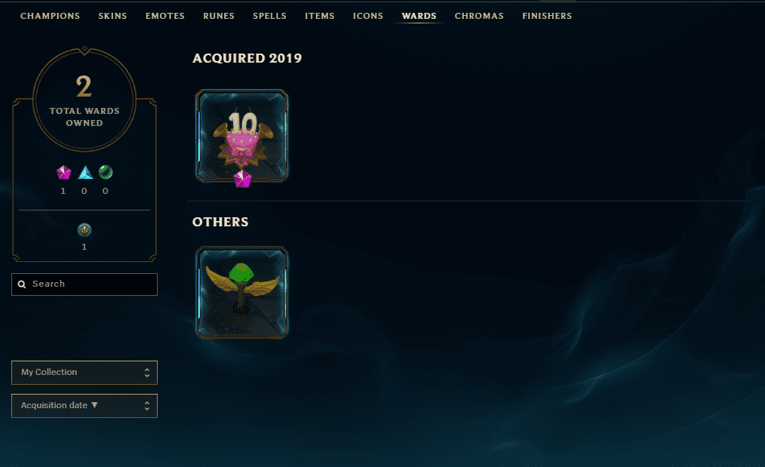Viewport: 765px width, 467px height.
Task: Open the Runes tab
Action: pos(219,16)
